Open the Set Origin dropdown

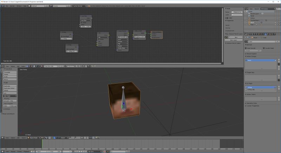pos(10,96)
